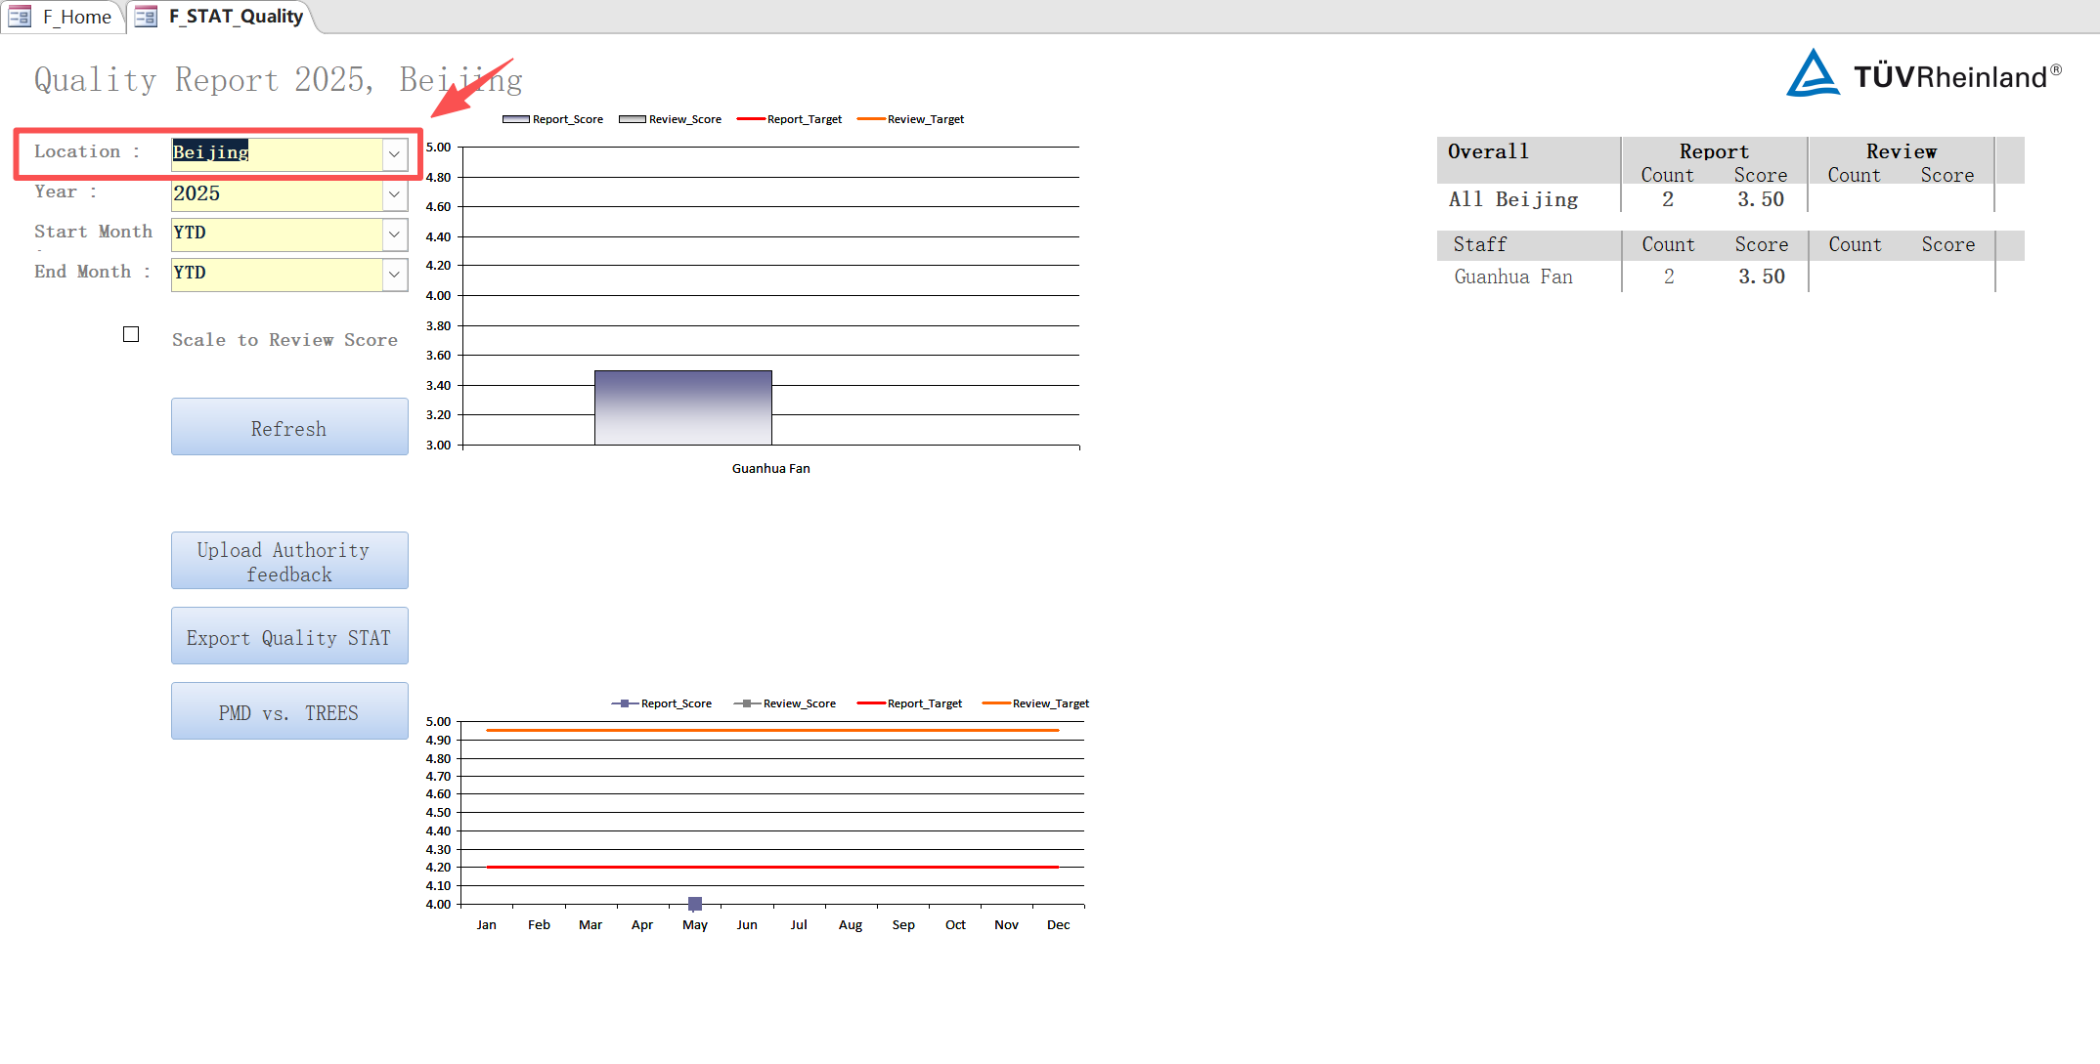Click the Location field showing Beijing
The width and height of the screenshot is (2100, 1064).
click(276, 153)
